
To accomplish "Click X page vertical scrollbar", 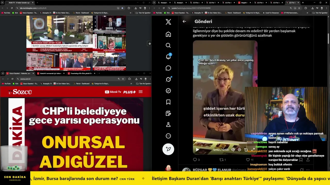I will point(328,39).
